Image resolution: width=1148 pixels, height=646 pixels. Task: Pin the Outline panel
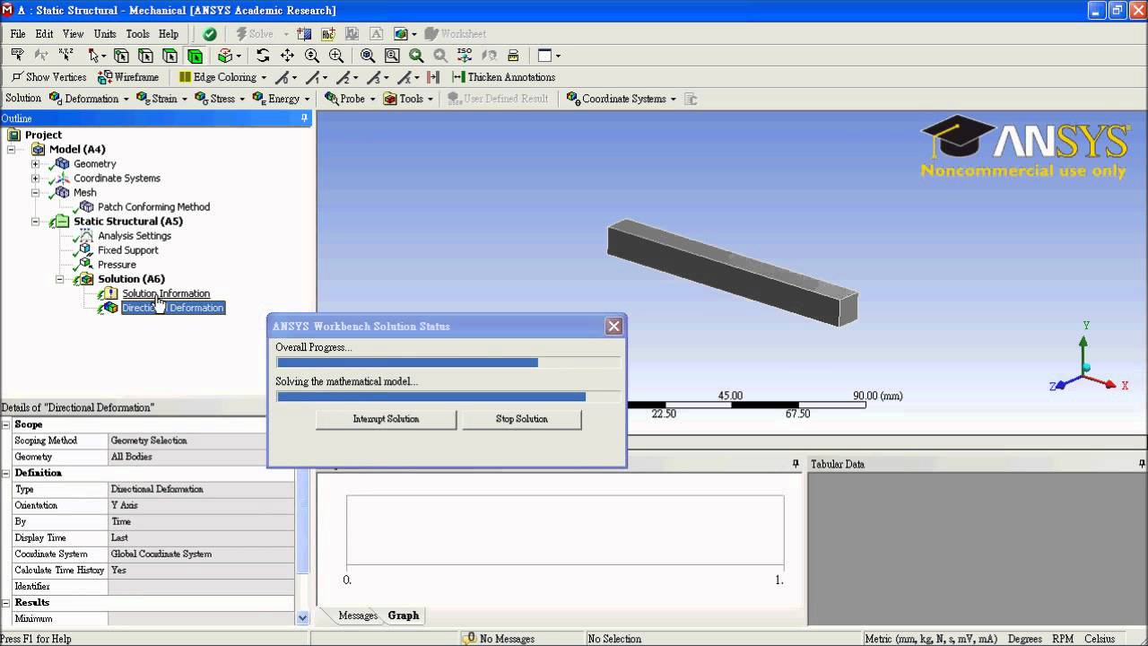pyautogui.click(x=304, y=118)
